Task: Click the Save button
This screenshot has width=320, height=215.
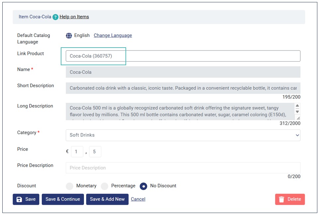Action: (x=26, y=199)
